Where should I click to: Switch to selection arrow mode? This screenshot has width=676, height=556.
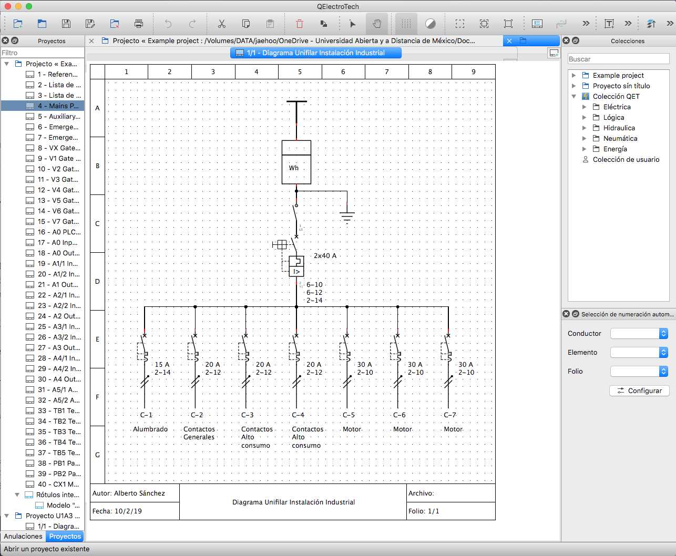point(353,24)
